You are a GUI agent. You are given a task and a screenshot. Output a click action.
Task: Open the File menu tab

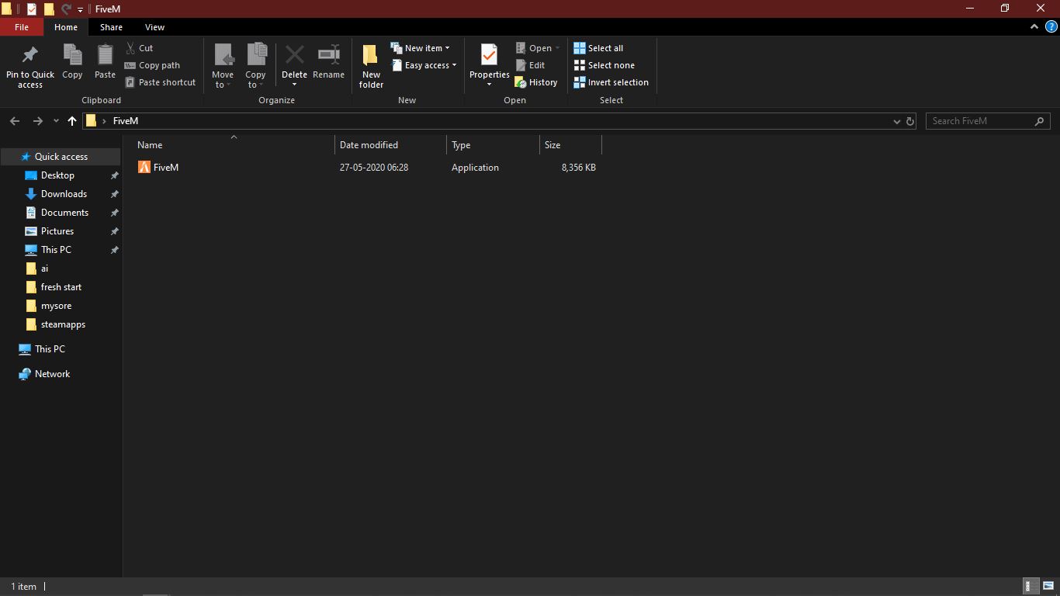click(x=22, y=27)
